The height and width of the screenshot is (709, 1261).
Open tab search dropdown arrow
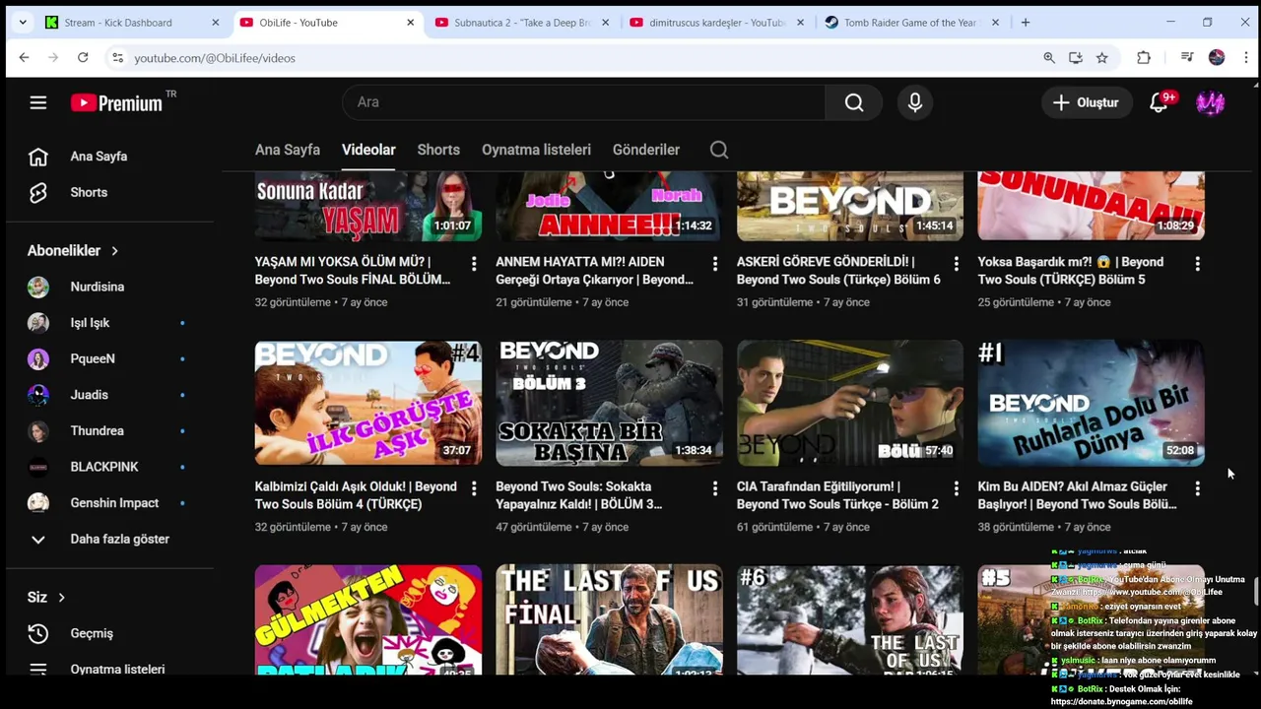22,23
